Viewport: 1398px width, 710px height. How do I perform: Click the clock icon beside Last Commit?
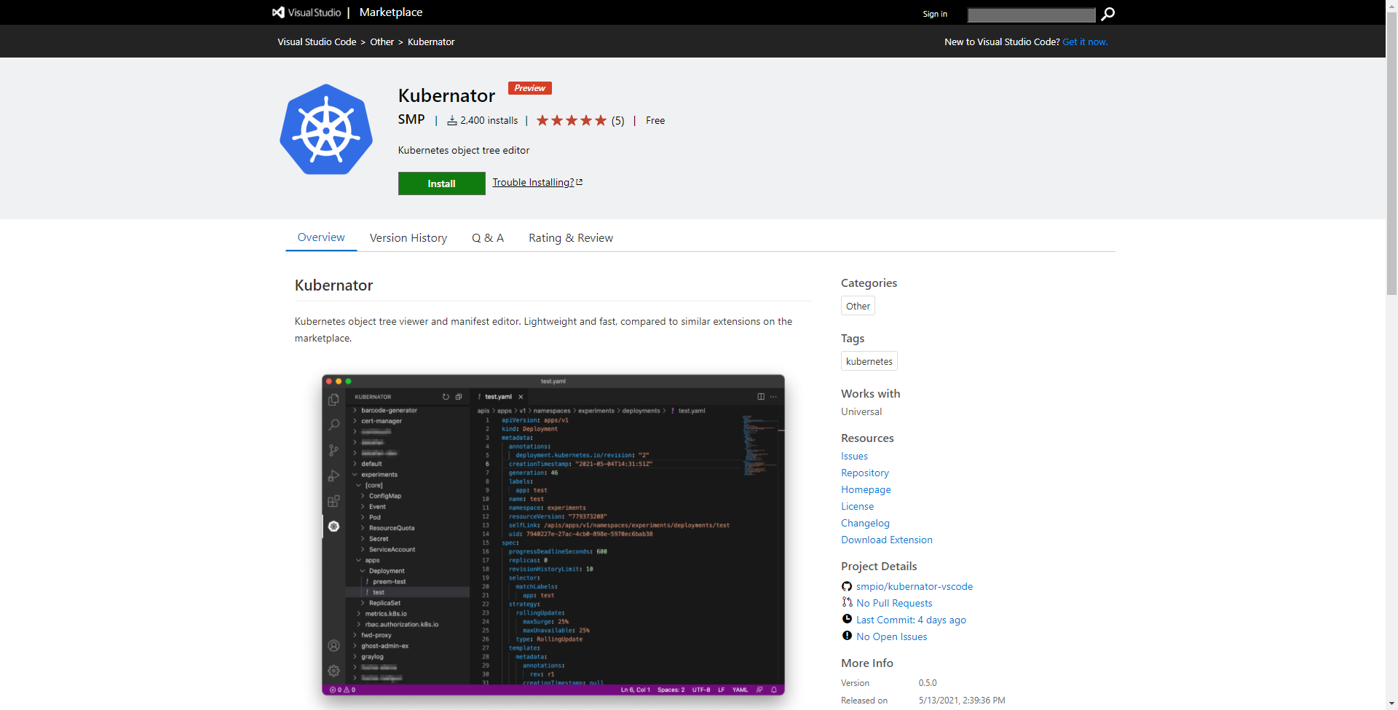tap(847, 619)
